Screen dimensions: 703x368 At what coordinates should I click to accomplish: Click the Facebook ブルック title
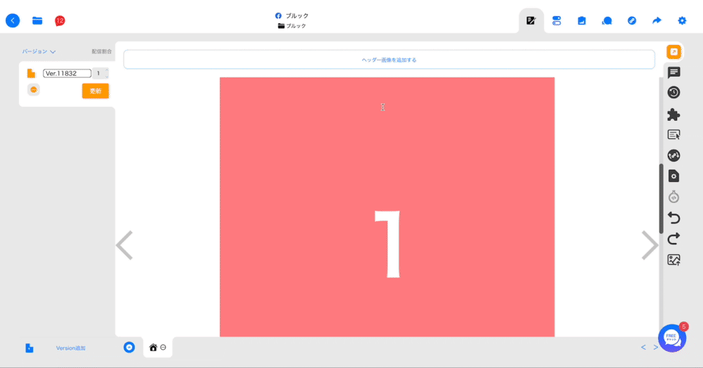292,15
